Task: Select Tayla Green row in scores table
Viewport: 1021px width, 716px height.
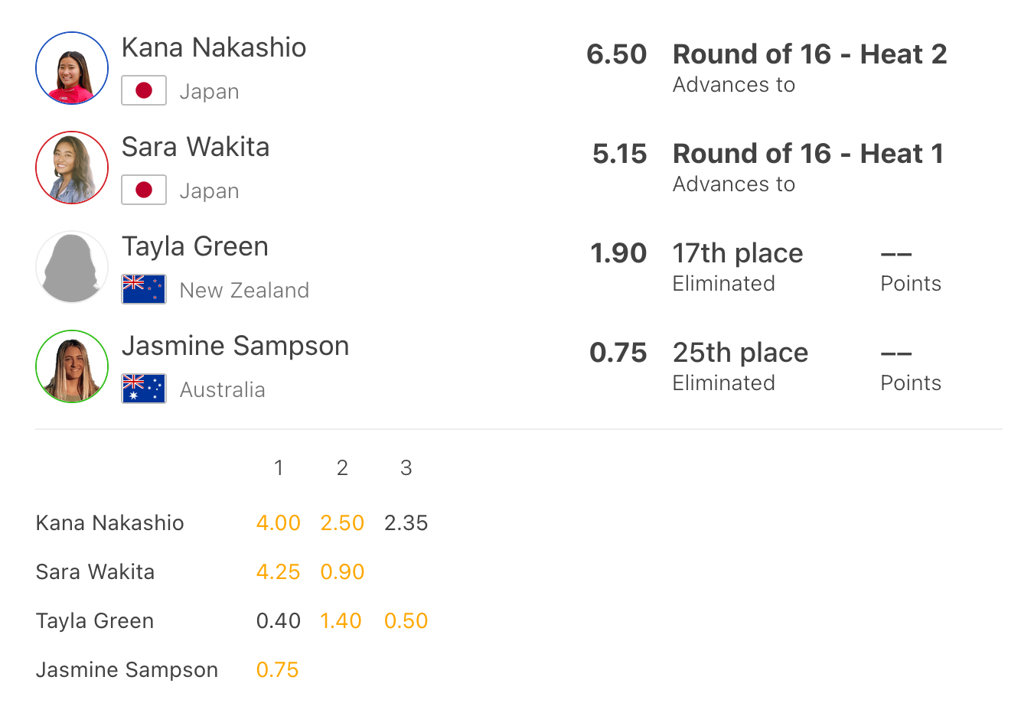Action: [x=232, y=621]
